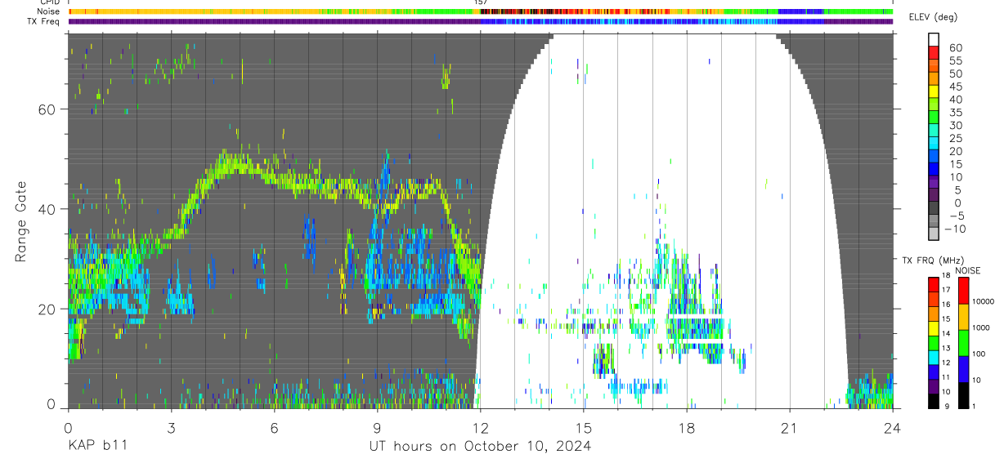The height and width of the screenshot is (463, 1004).
Task: Click the white top segment of ELEV color bar
Action: pos(935,38)
